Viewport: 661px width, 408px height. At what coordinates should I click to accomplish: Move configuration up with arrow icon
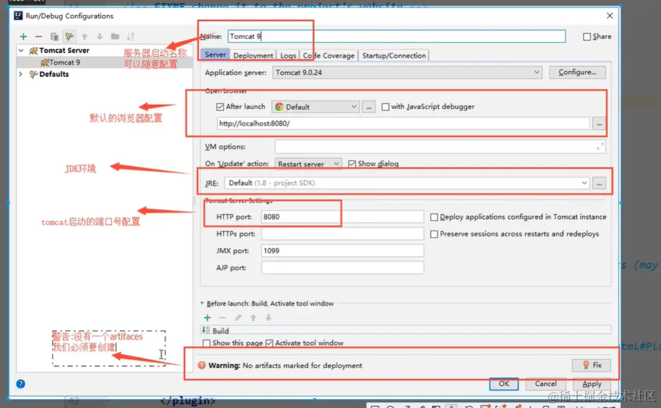tap(84, 37)
